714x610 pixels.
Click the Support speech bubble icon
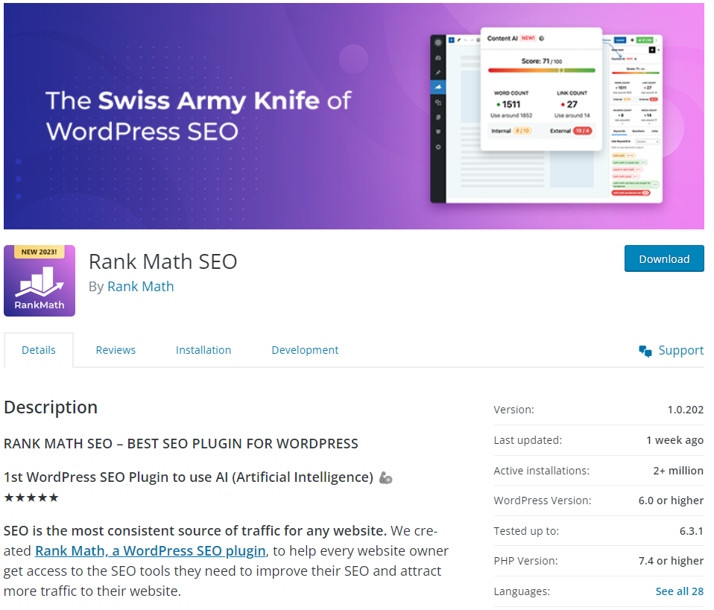click(x=645, y=351)
